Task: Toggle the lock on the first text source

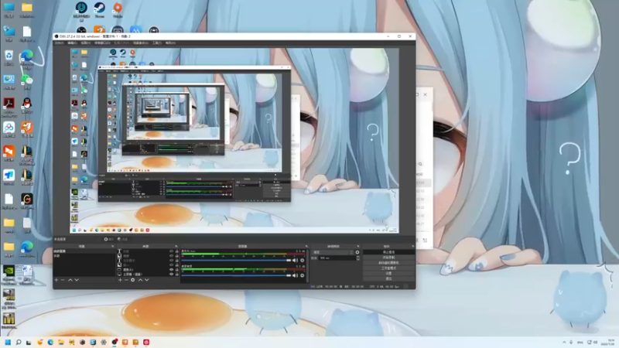Action: (176, 251)
